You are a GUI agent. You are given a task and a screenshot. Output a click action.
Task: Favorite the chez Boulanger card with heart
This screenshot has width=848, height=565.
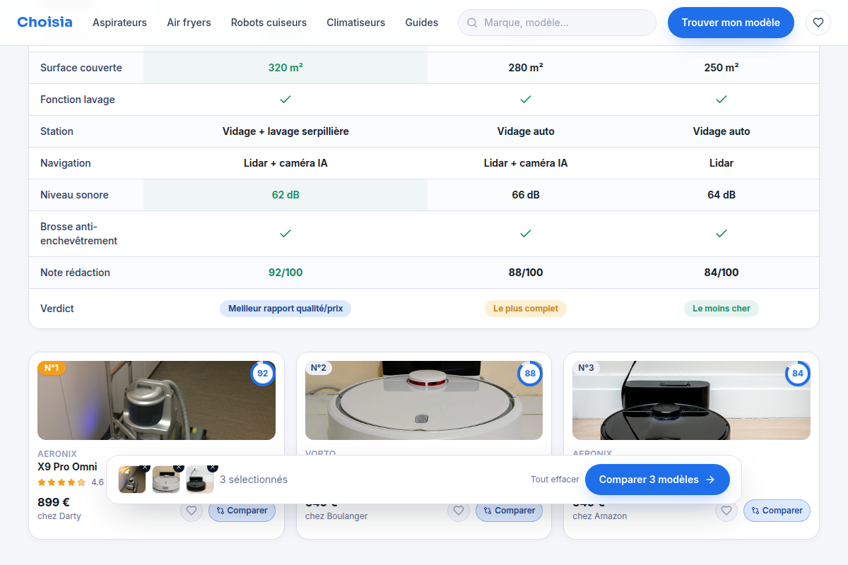[x=459, y=511]
